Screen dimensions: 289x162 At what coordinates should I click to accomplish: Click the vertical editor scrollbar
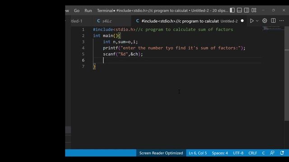tap(287, 73)
